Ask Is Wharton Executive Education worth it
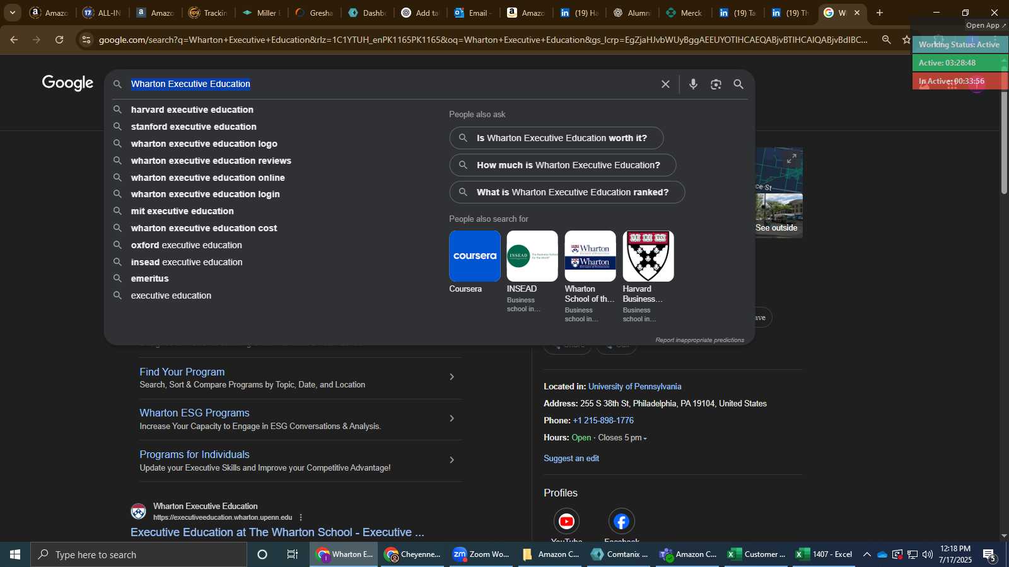The width and height of the screenshot is (1009, 567). pyautogui.click(x=556, y=138)
